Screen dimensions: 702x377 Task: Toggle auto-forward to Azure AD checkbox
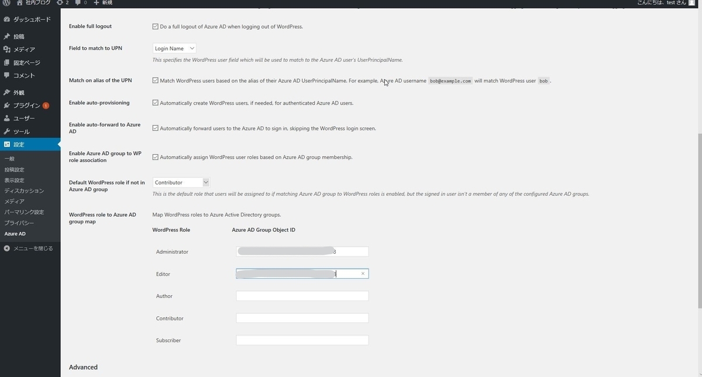(x=155, y=128)
